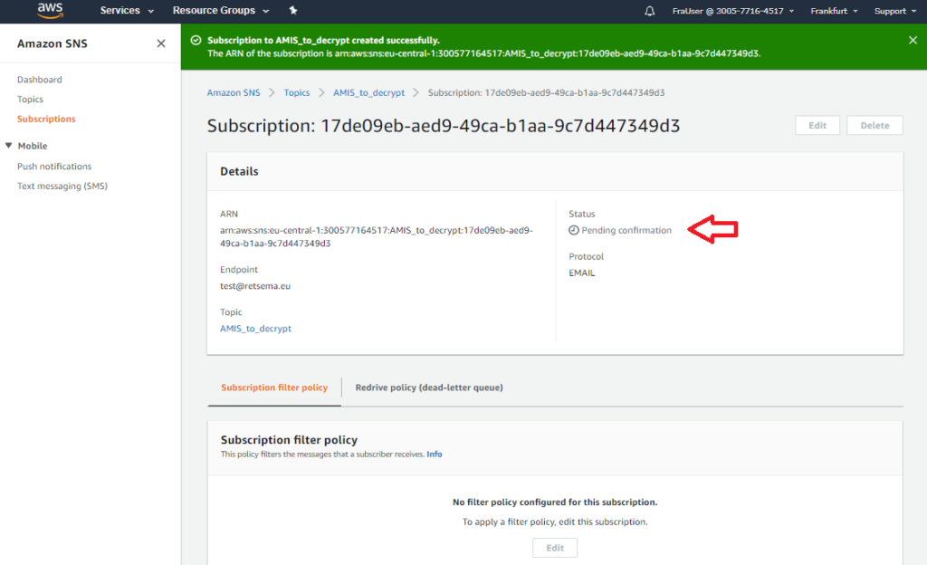Select the Subscription filter policy tab

pyautogui.click(x=274, y=388)
